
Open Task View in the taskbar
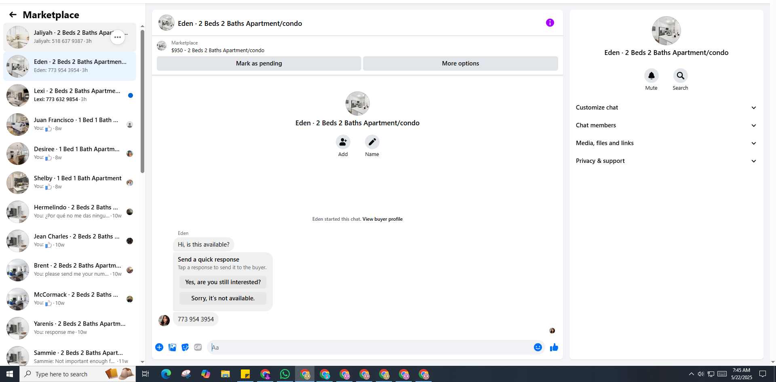[145, 374]
